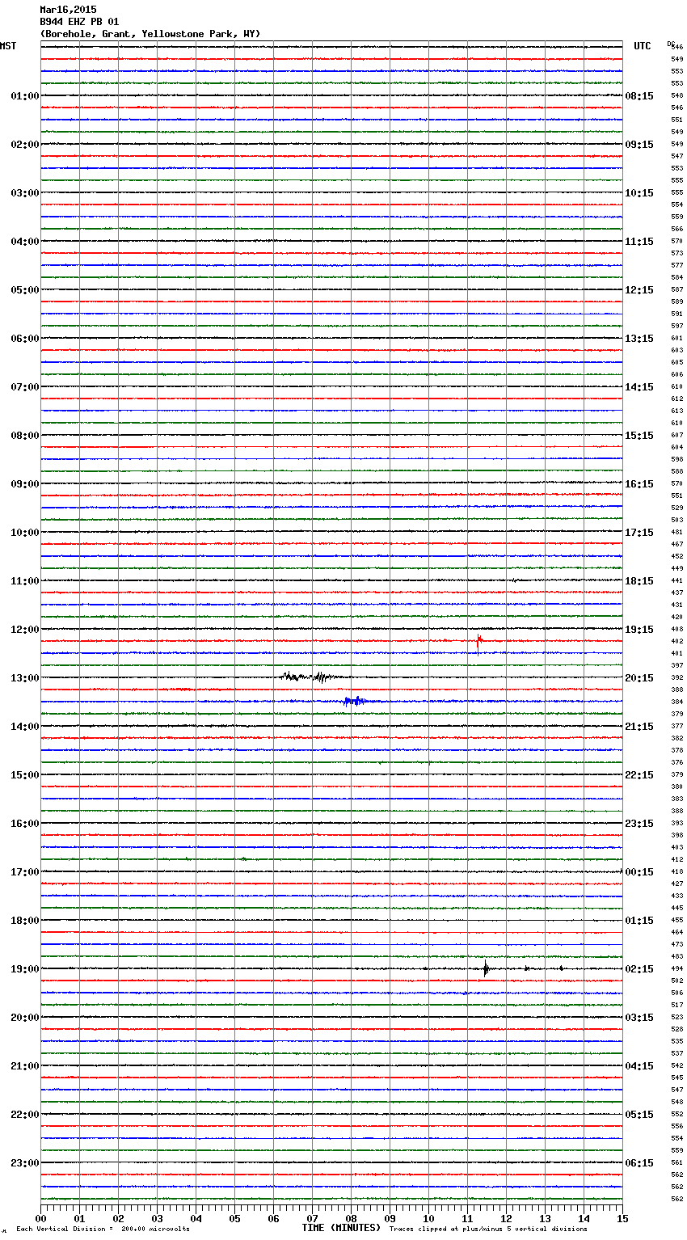The width and height of the screenshot is (687, 1240).
Task: Click the 'TIME (MINUTES)' axis title
Action: click(x=341, y=1228)
